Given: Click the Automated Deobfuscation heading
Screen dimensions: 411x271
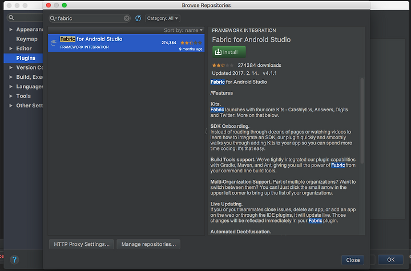Looking at the screenshot, I should point(241,232).
